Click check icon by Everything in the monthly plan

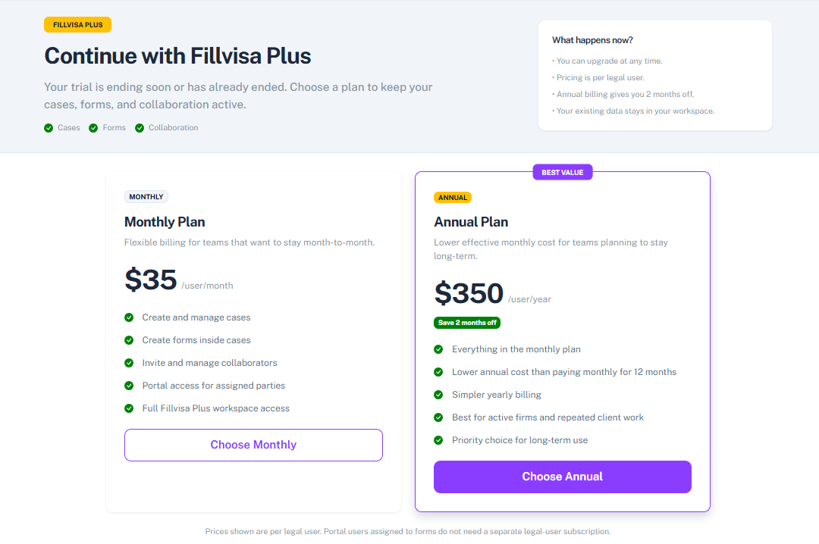[x=438, y=349]
